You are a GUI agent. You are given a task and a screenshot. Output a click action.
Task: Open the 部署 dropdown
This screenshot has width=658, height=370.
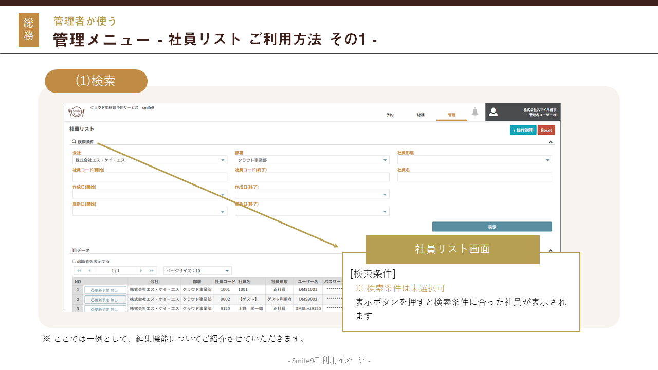coord(312,160)
